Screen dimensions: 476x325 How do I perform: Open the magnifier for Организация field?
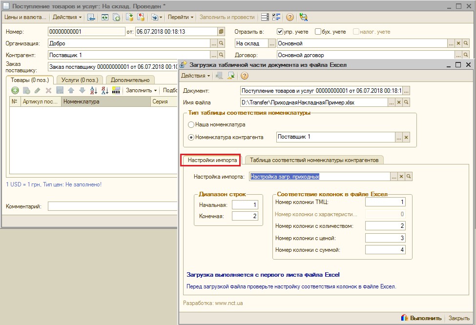[221, 43]
